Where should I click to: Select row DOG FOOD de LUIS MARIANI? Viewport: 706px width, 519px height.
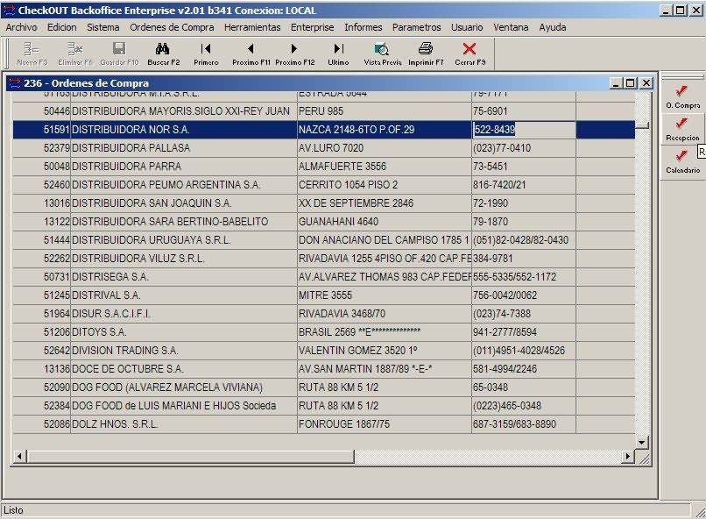point(324,406)
